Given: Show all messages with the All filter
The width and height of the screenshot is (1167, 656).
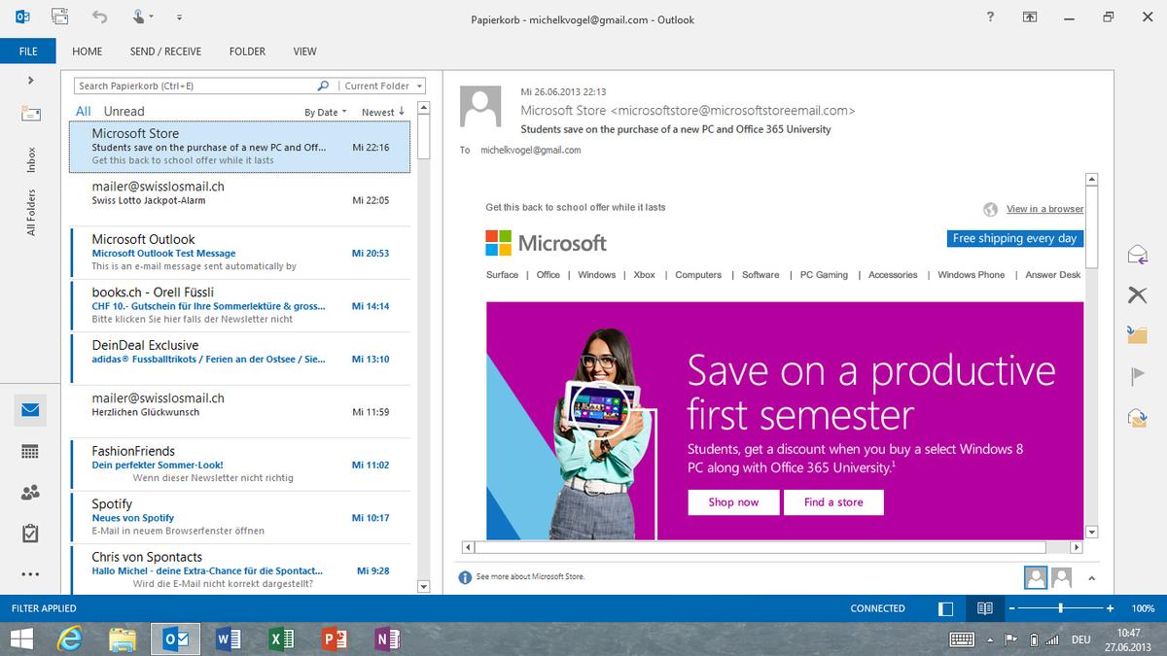Looking at the screenshot, I should click(x=84, y=112).
